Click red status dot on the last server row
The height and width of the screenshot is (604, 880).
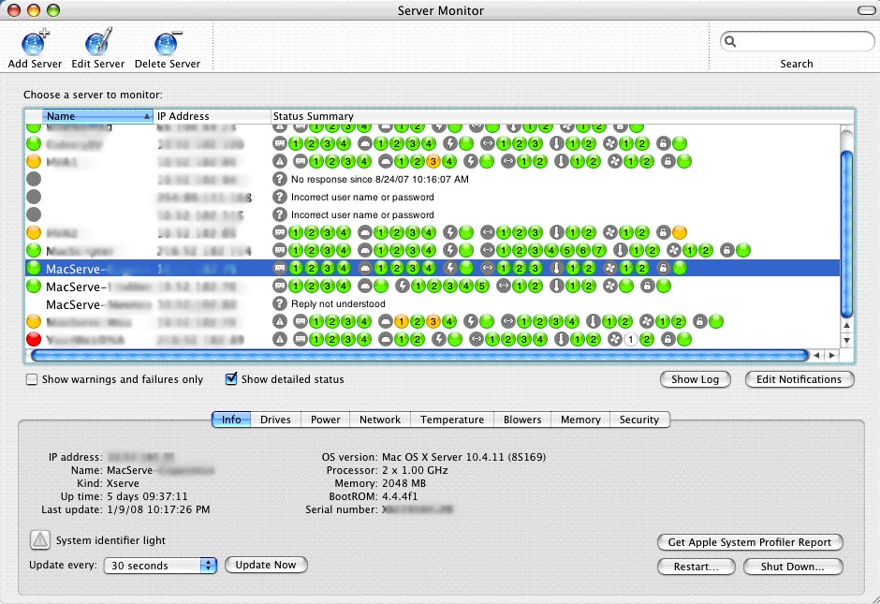click(34, 339)
